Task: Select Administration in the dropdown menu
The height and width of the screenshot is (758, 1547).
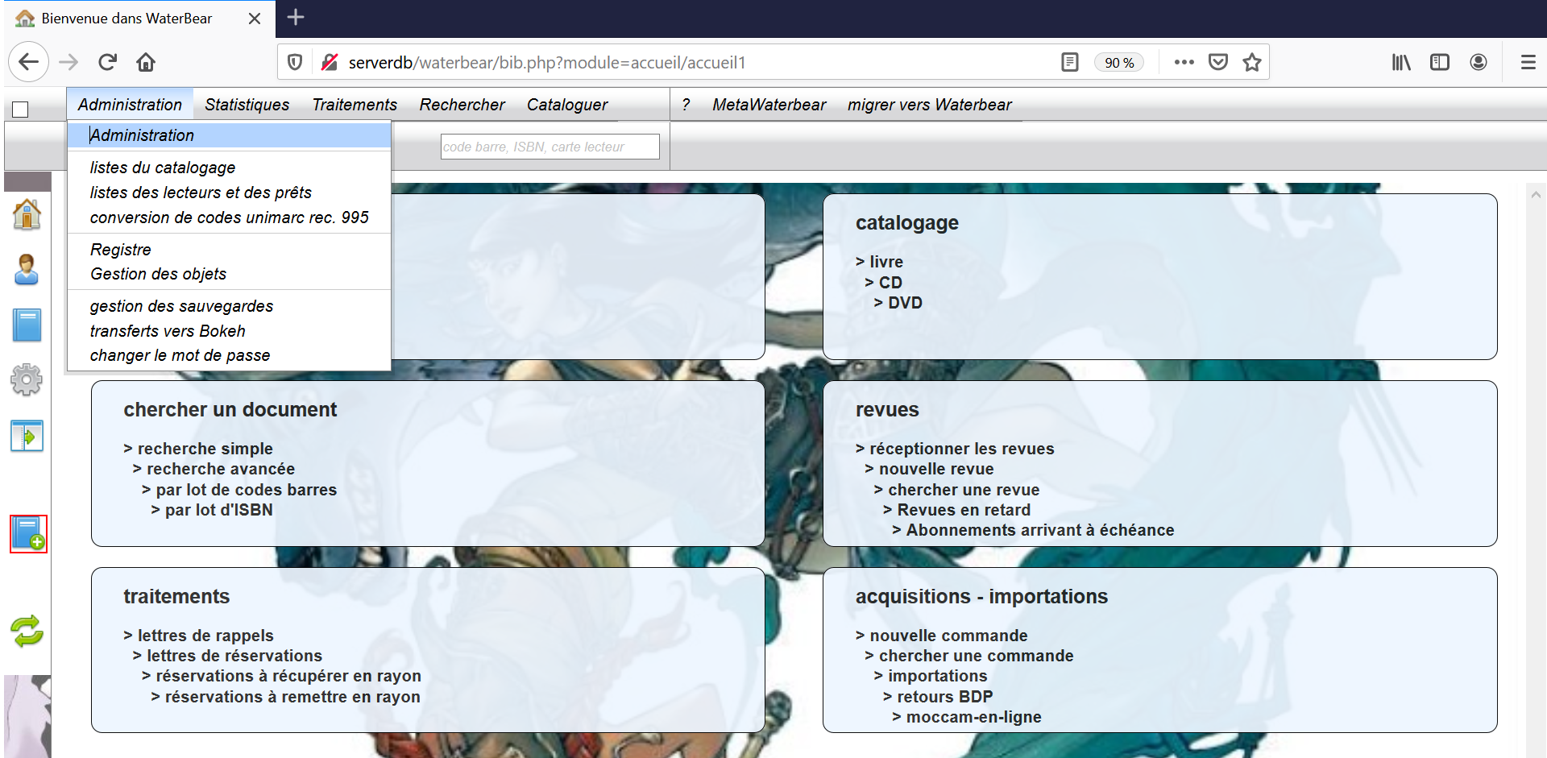Action: point(230,135)
